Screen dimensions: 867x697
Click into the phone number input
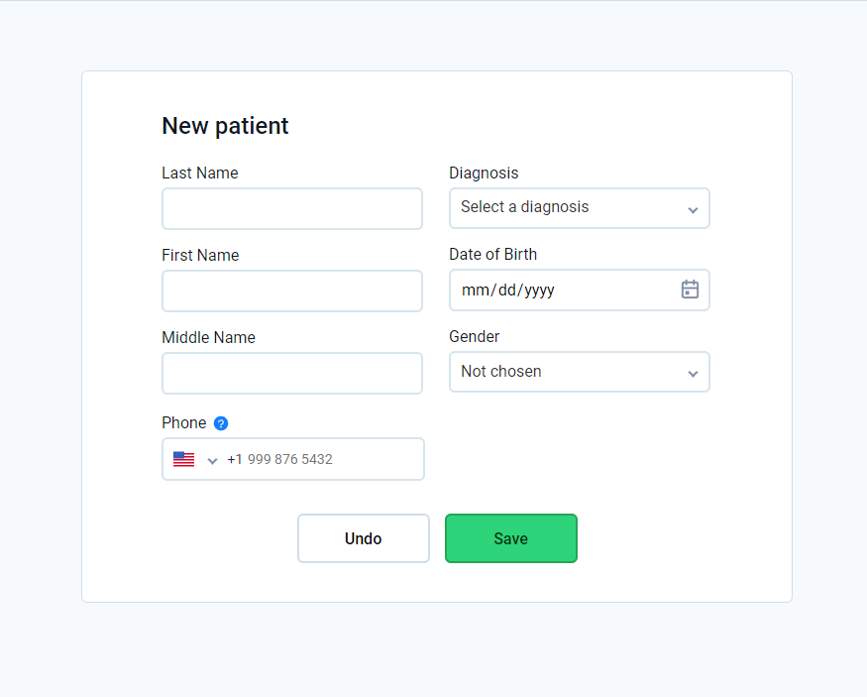point(327,459)
